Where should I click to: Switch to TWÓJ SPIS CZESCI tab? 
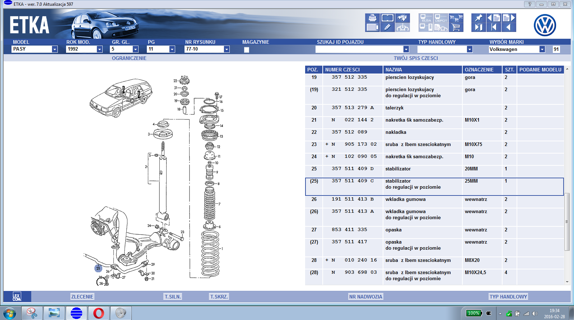pyautogui.click(x=416, y=58)
